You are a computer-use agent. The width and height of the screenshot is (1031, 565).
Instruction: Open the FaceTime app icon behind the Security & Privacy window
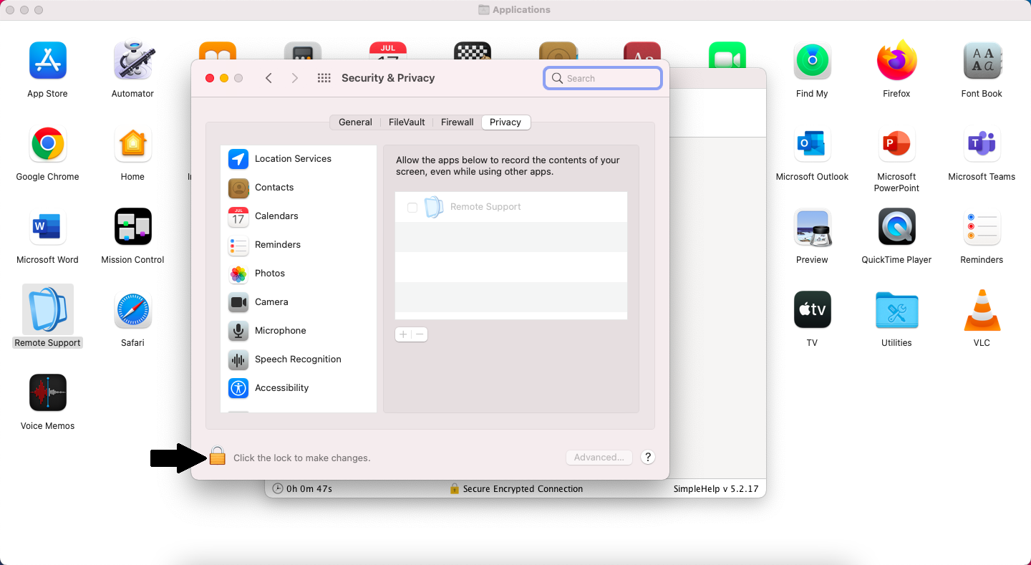click(x=727, y=54)
